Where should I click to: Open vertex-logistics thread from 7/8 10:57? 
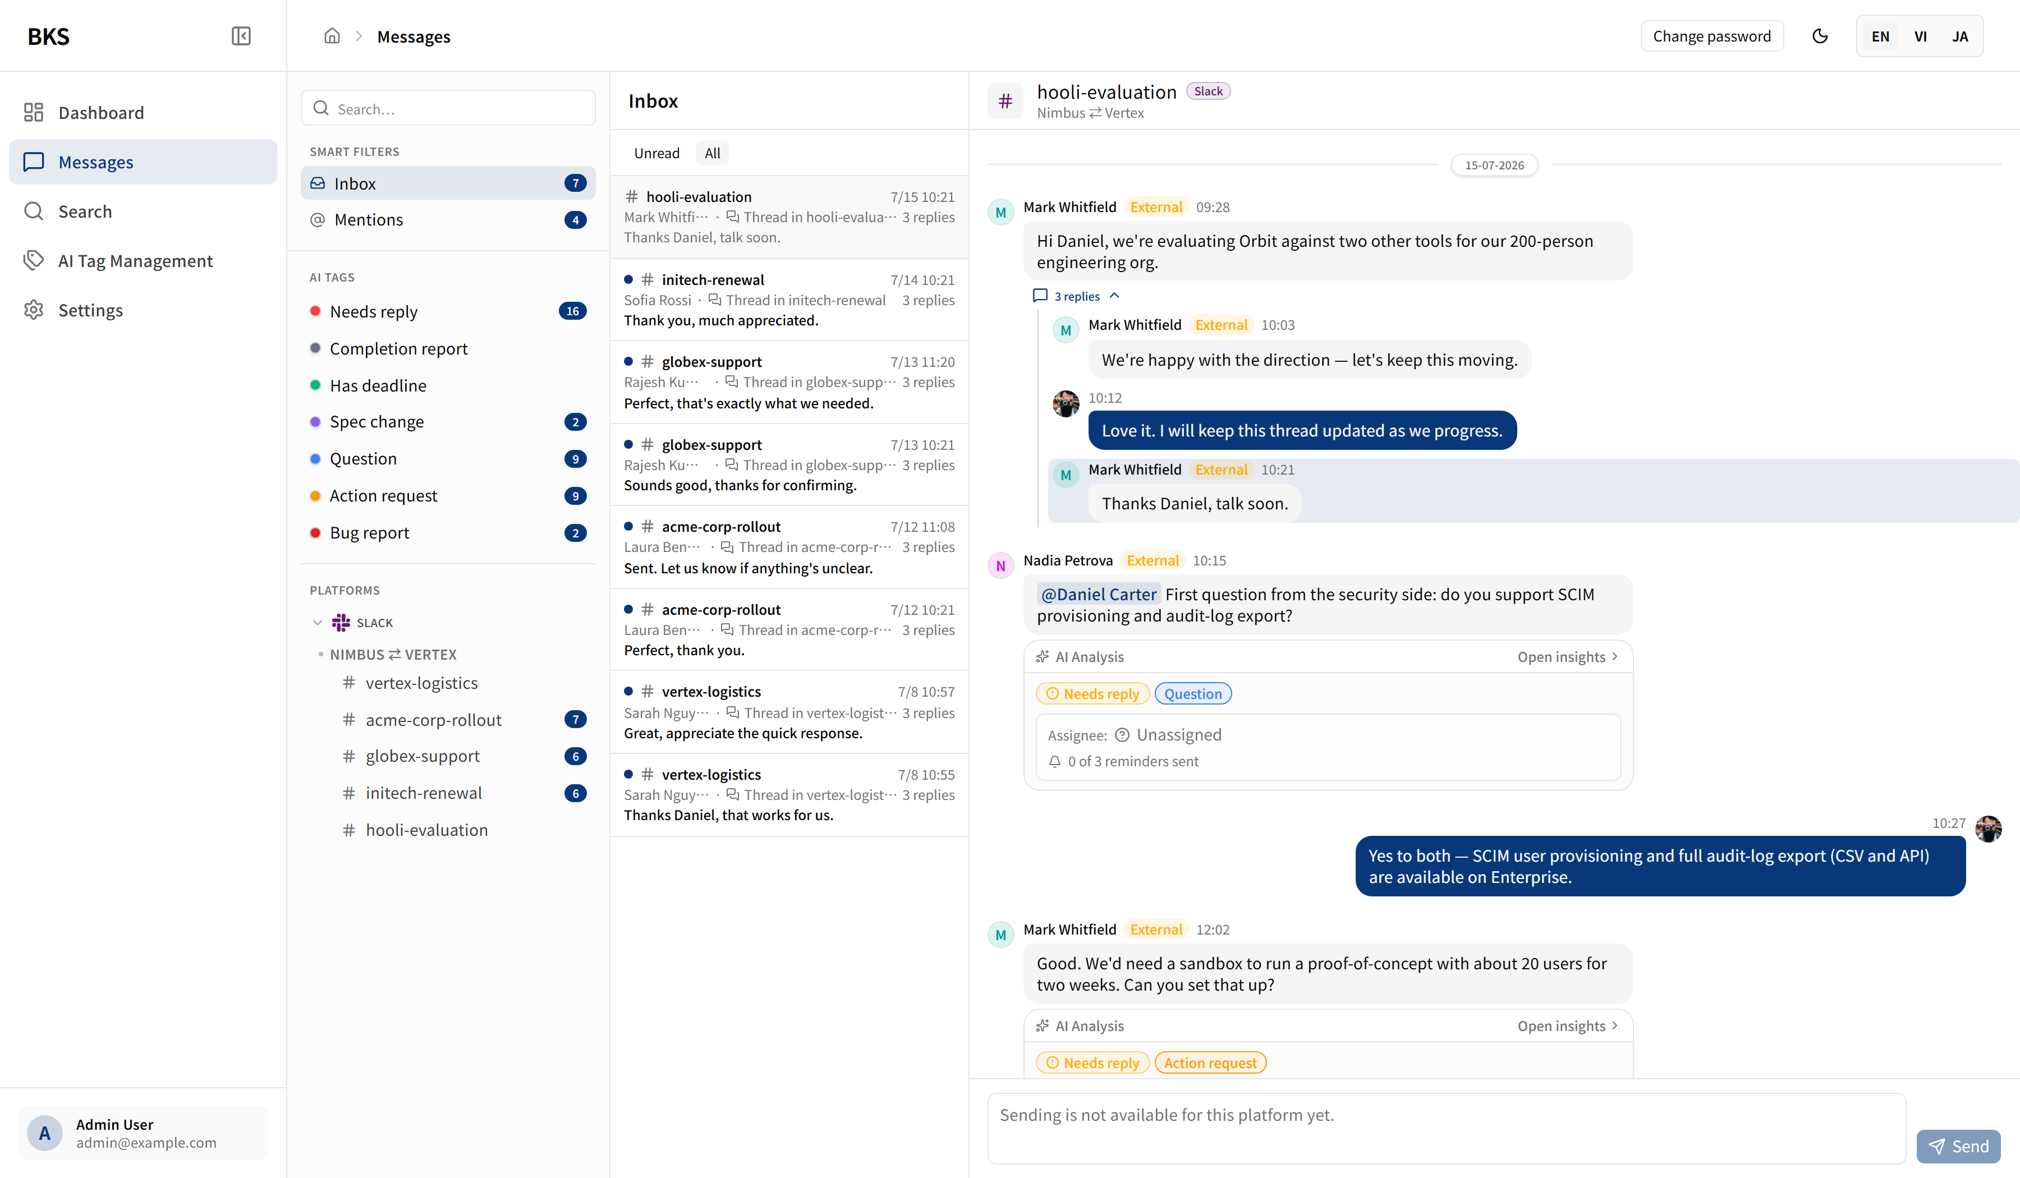(x=789, y=712)
